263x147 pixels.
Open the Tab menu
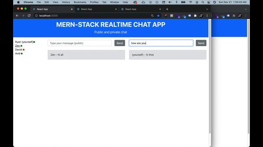[104, 2]
